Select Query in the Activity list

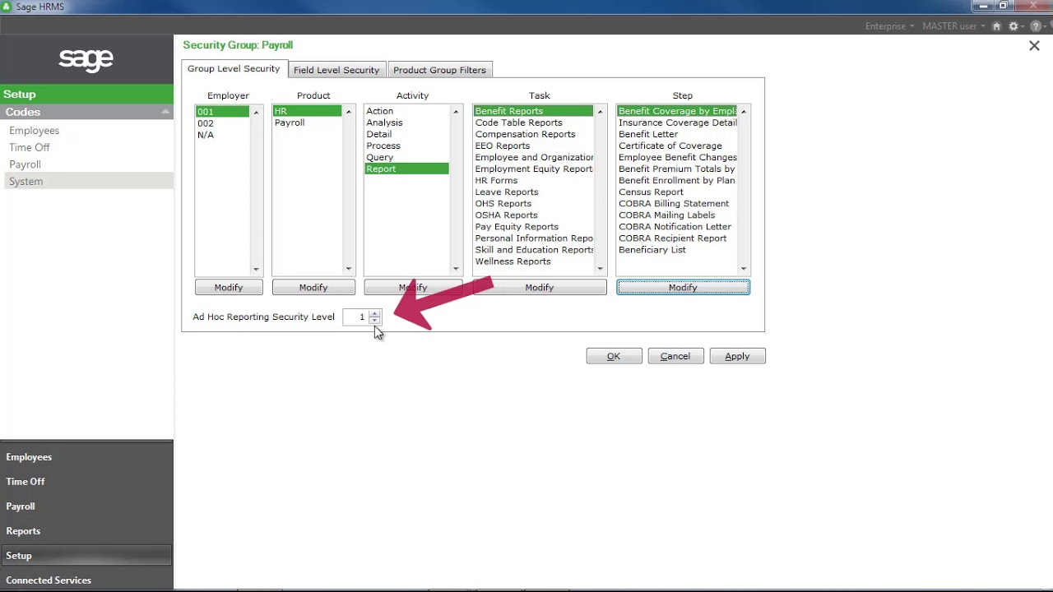click(x=379, y=157)
